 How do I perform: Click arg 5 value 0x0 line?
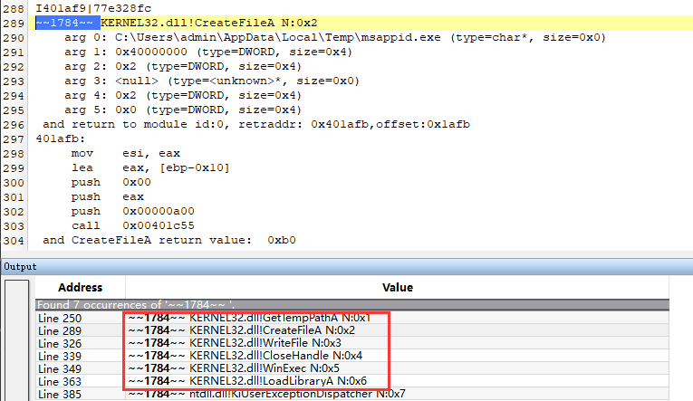click(x=182, y=110)
